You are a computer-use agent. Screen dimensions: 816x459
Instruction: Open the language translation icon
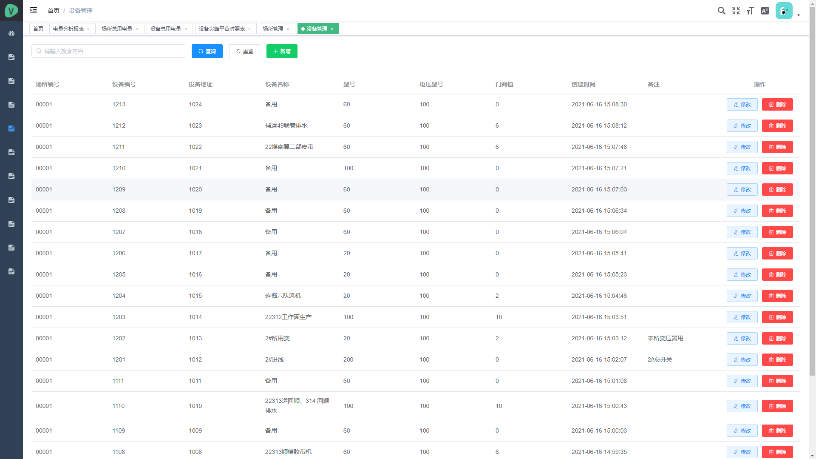coord(765,11)
